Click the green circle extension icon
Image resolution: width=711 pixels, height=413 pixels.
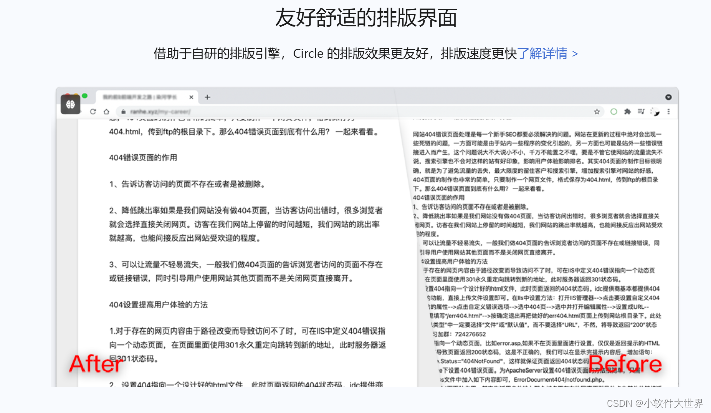(614, 112)
